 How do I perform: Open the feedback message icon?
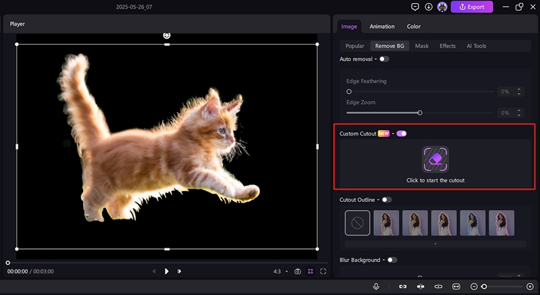415,7
